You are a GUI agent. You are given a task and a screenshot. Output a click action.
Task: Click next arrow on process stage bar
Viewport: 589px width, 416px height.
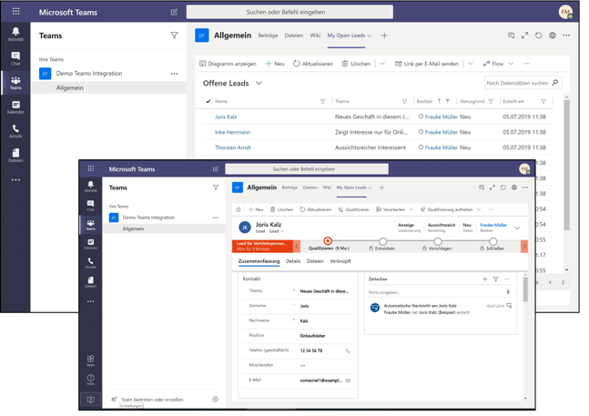pyautogui.click(x=524, y=247)
